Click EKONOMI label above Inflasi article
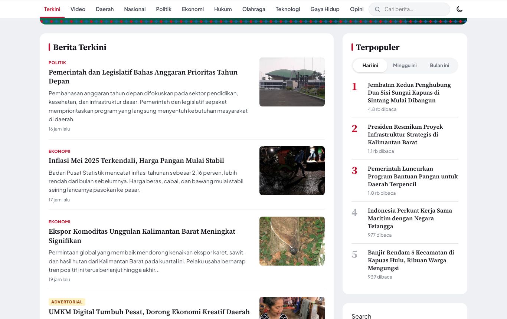507x319 pixels. tap(59, 151)
